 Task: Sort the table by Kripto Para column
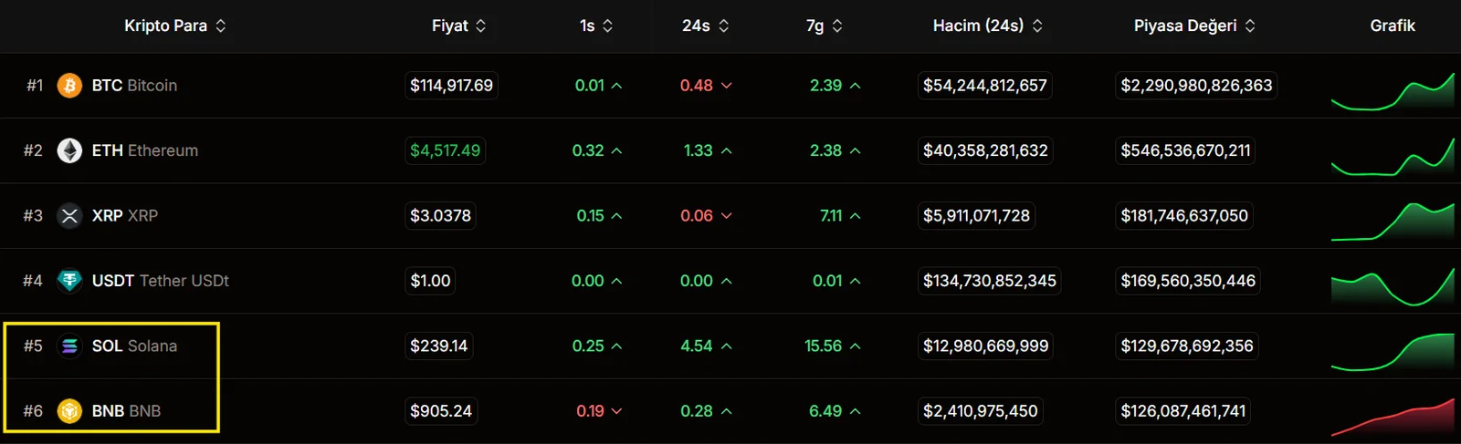tap(175, 26)
